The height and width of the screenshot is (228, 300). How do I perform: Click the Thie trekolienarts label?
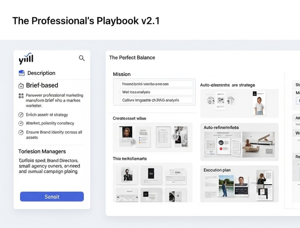[130, 159]
